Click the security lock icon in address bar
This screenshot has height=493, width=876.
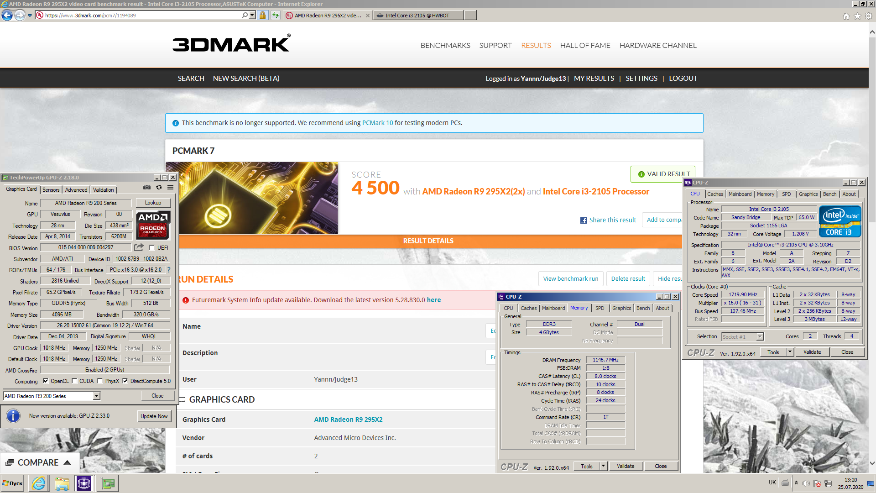(x=262, y=15)
